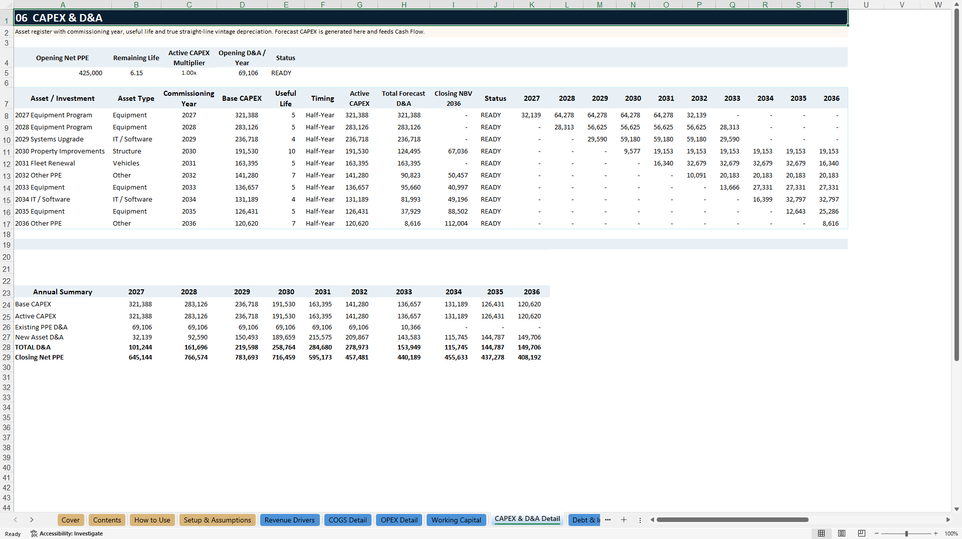The height and width of the screenshot is (539, 962).
Task: Select Remaining Life value 6.15
Action: 136,73
